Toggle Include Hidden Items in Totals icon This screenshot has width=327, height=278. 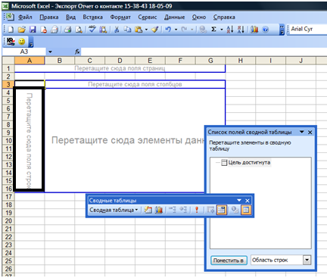pos(210,210)
